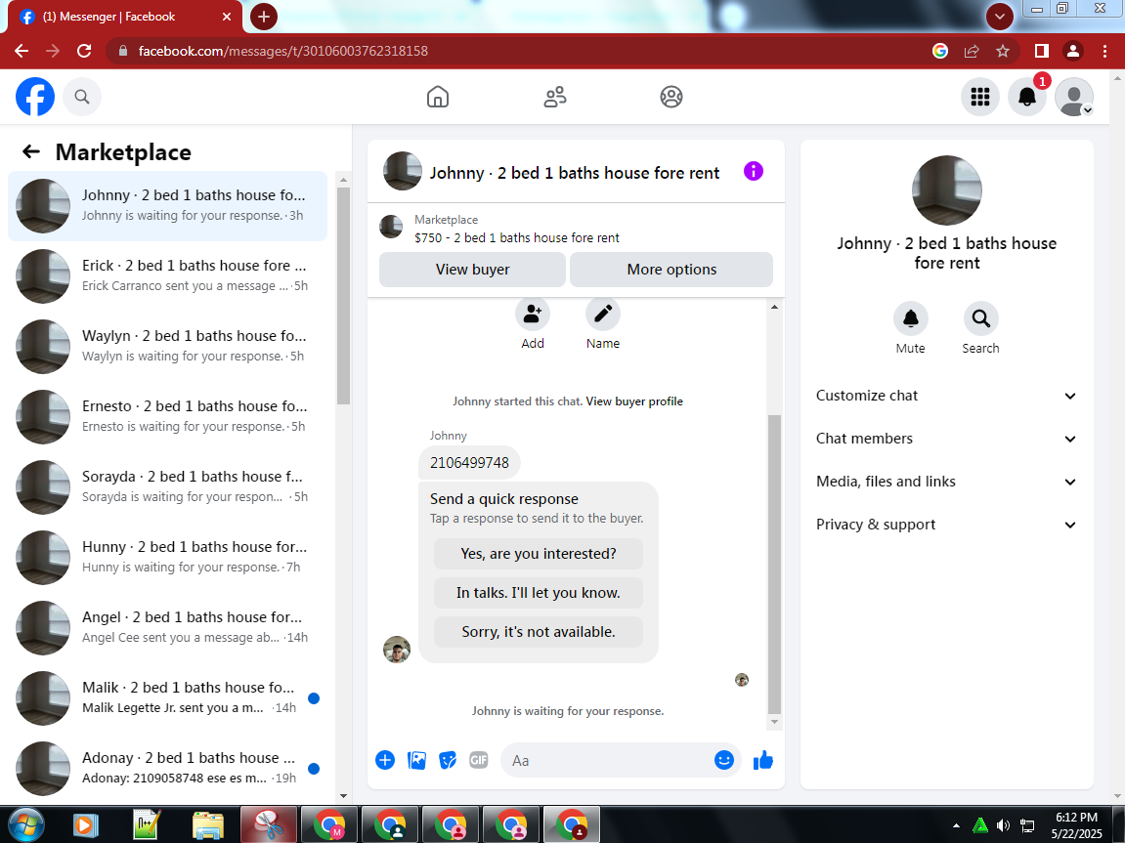Click the purple conversation information icon
Viewport: 1125px width, 843px height.
[754, 171]
